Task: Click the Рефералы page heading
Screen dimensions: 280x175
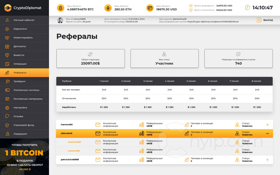Action: 77,36
